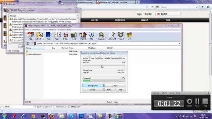Run the VirusScan toolbar icon
This screenshot has width=212, height=119.
(x=102, y=36)
